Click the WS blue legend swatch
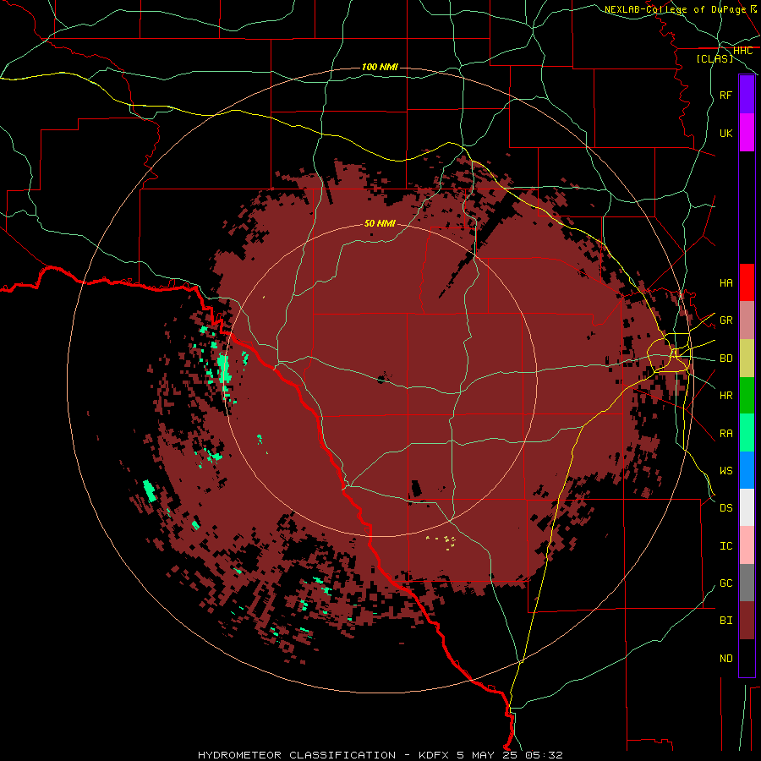 pos(747,470)
